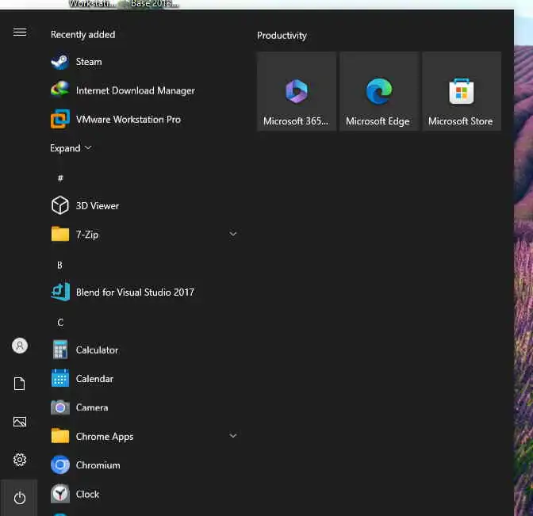This screenshot has height=516, width=533.
Task: Open the Microsoft 365 tile
Action: point(297,91)
